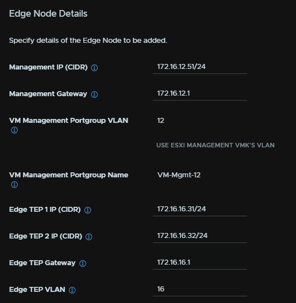Click the Portgroup VLAN value 12

point(160,121)
